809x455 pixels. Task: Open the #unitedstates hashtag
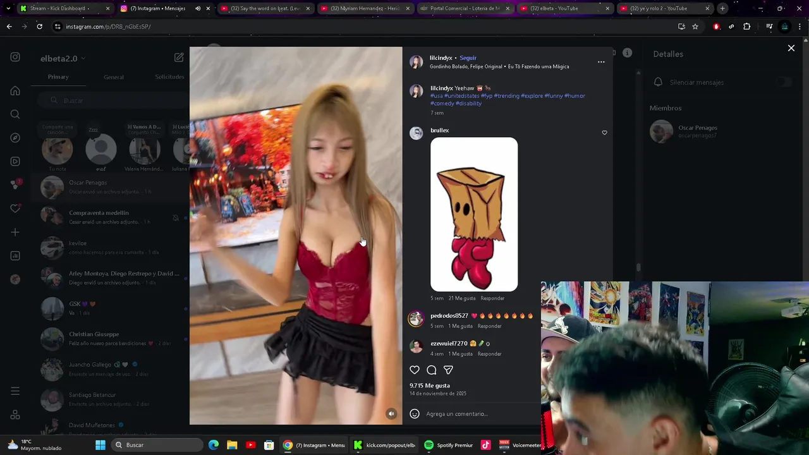coord(461,96)
